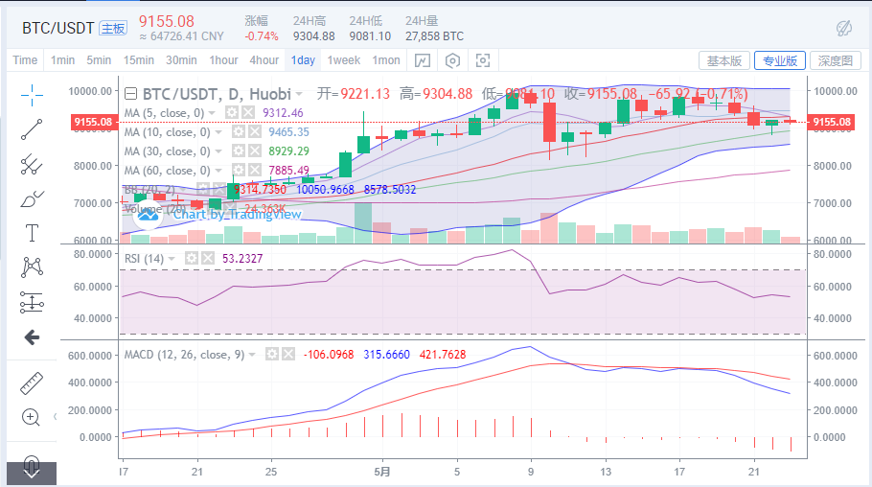This screenshot has width=872, height=487.
Task: Switch to Time interval tab
Action: [x=25, y=60]
